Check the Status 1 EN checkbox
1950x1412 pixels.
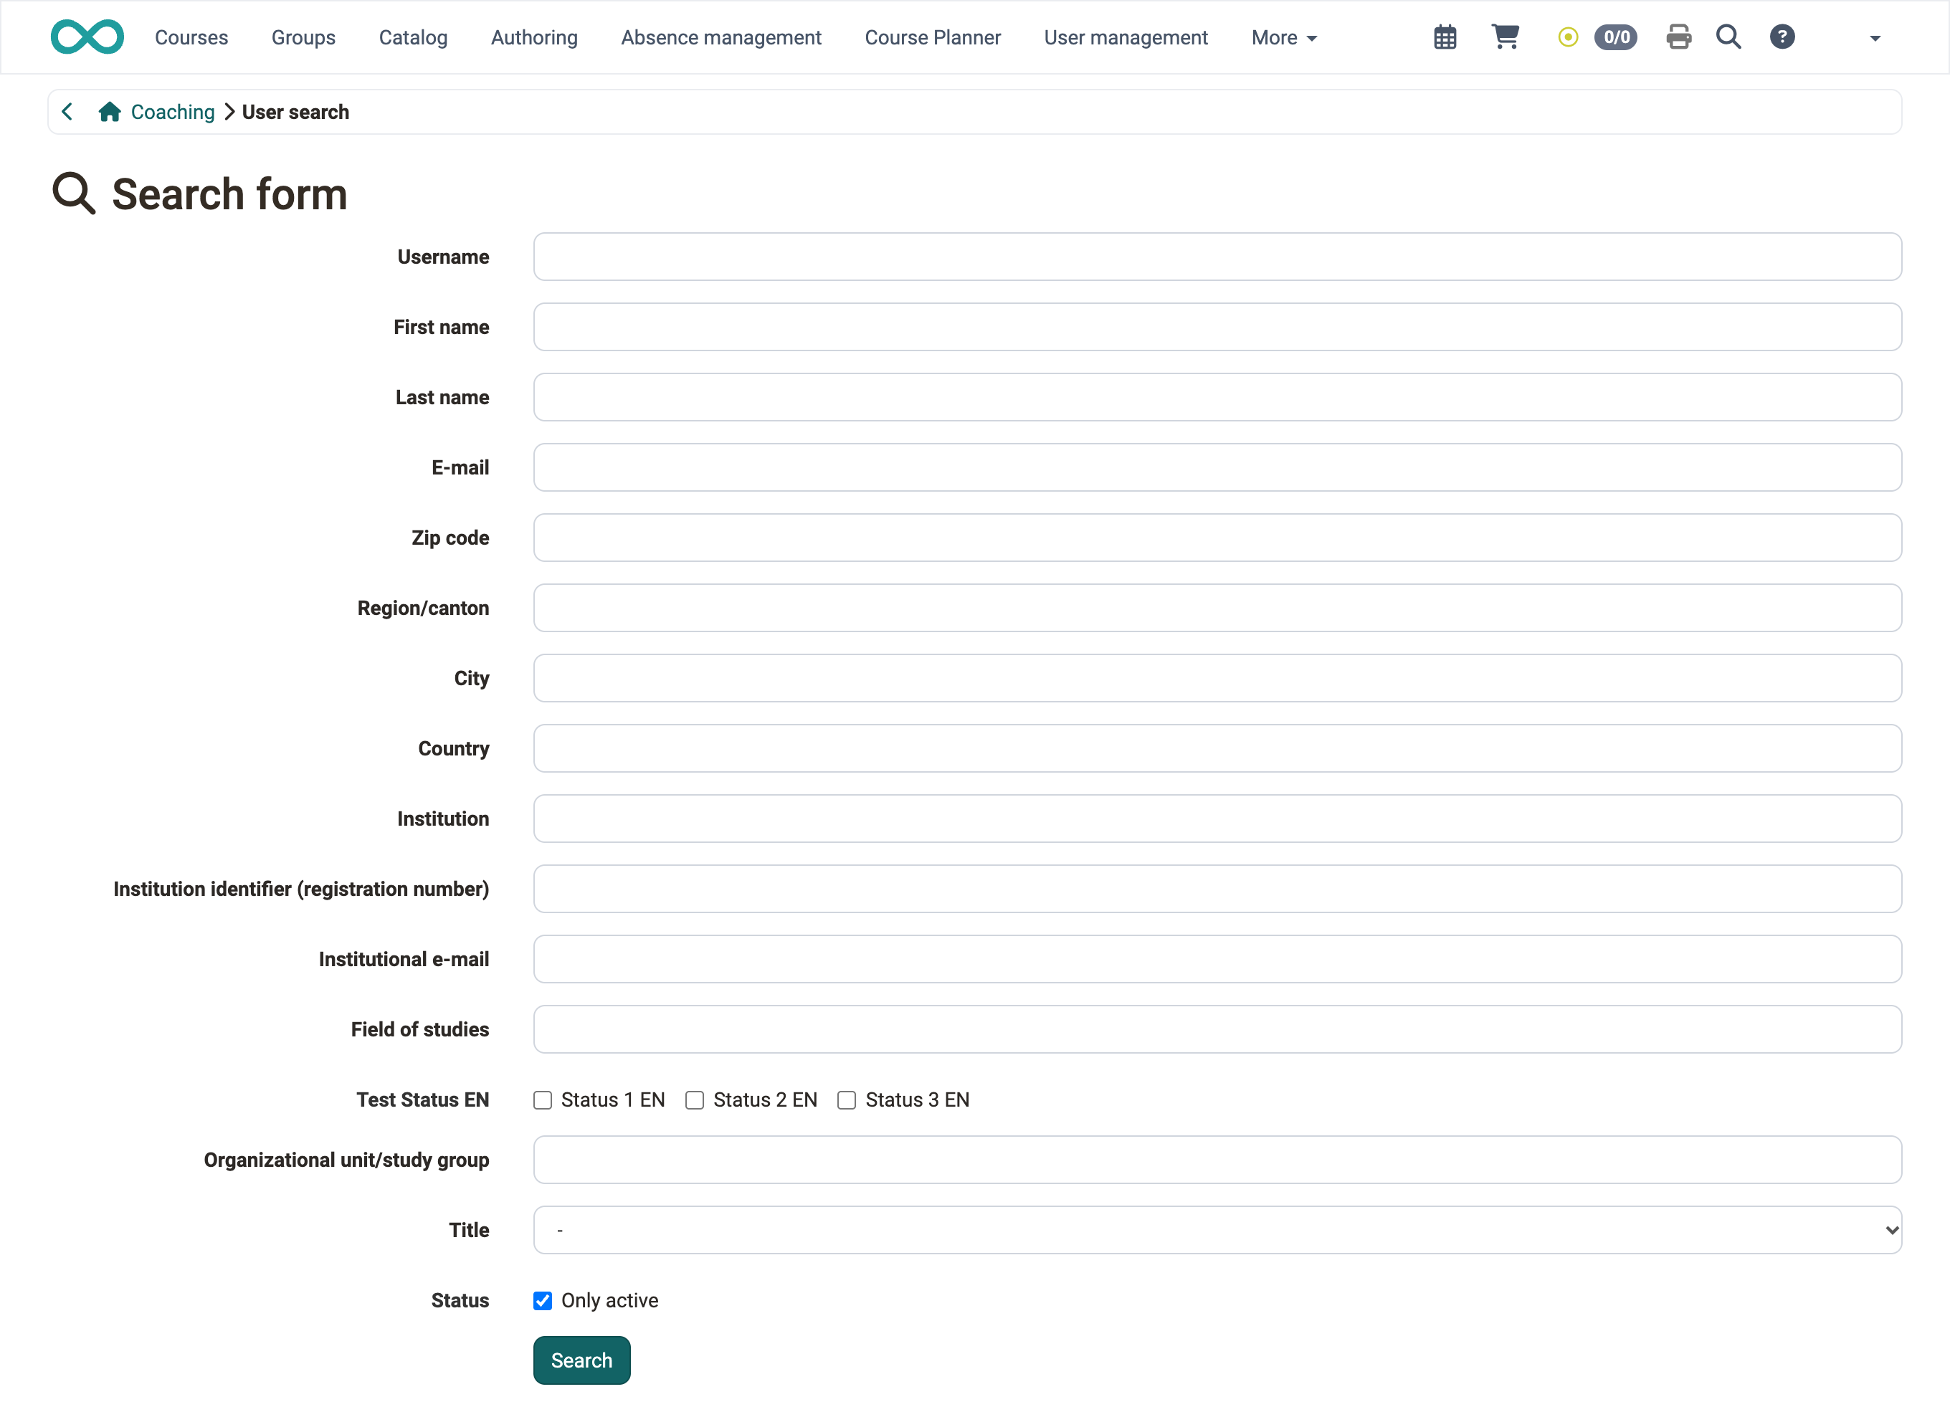coord(543,1100)
